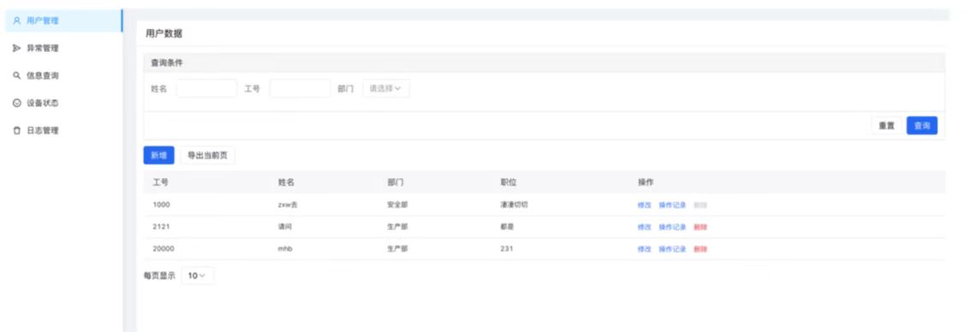Click the 工号 cell 2121
Image resolution: width=969 pixels, height=332 pixels.
(x=161, y=227)
